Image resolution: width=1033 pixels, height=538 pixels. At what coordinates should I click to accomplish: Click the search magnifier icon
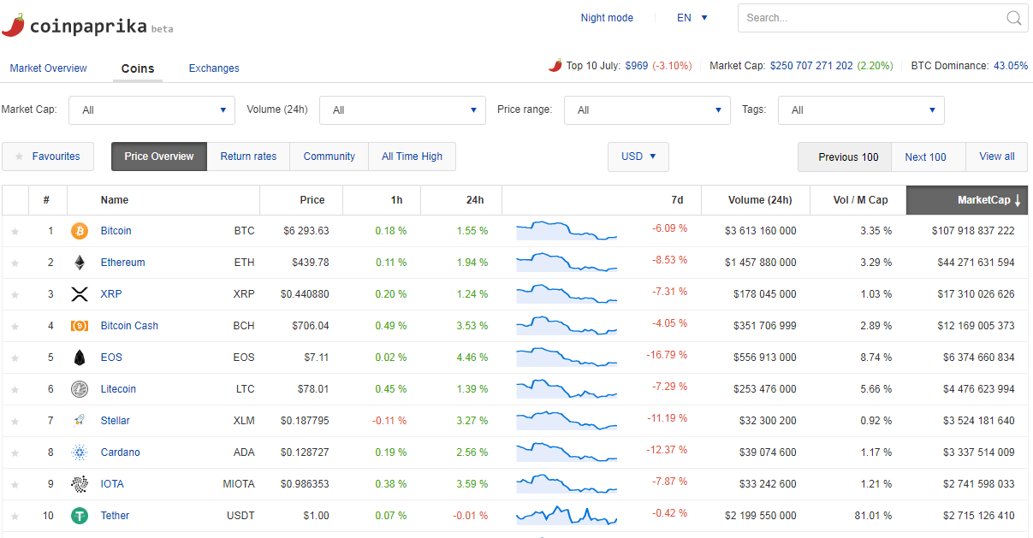coord(1014,18)
